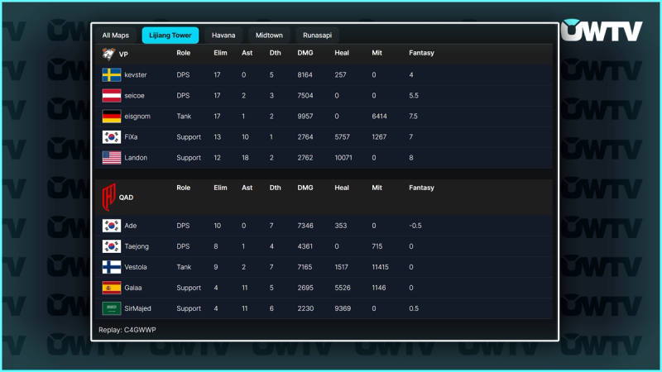Click the Replay: C4GWWP code
662x372 pixels.
tap(127, 330)
